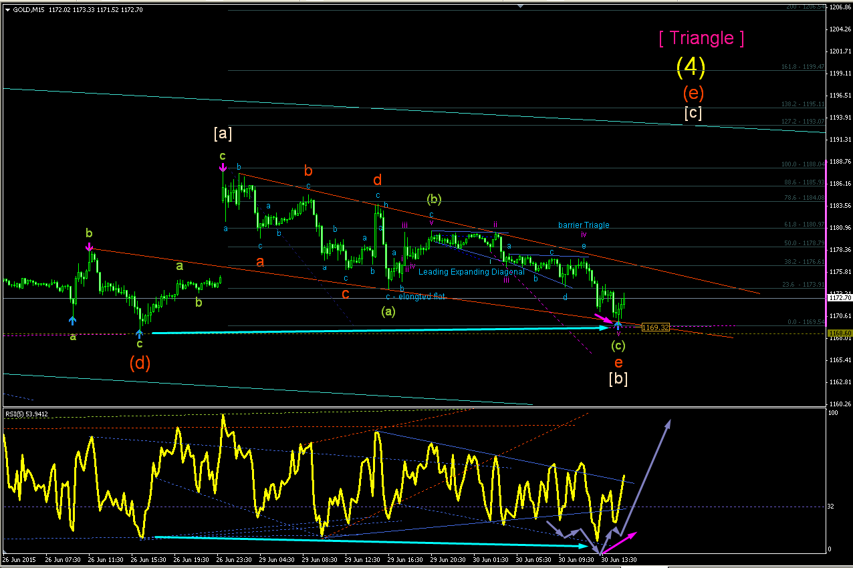Click the barrier Triagle annotation text
The width and height of the screenshot is (853, 568).
[584, 225]
